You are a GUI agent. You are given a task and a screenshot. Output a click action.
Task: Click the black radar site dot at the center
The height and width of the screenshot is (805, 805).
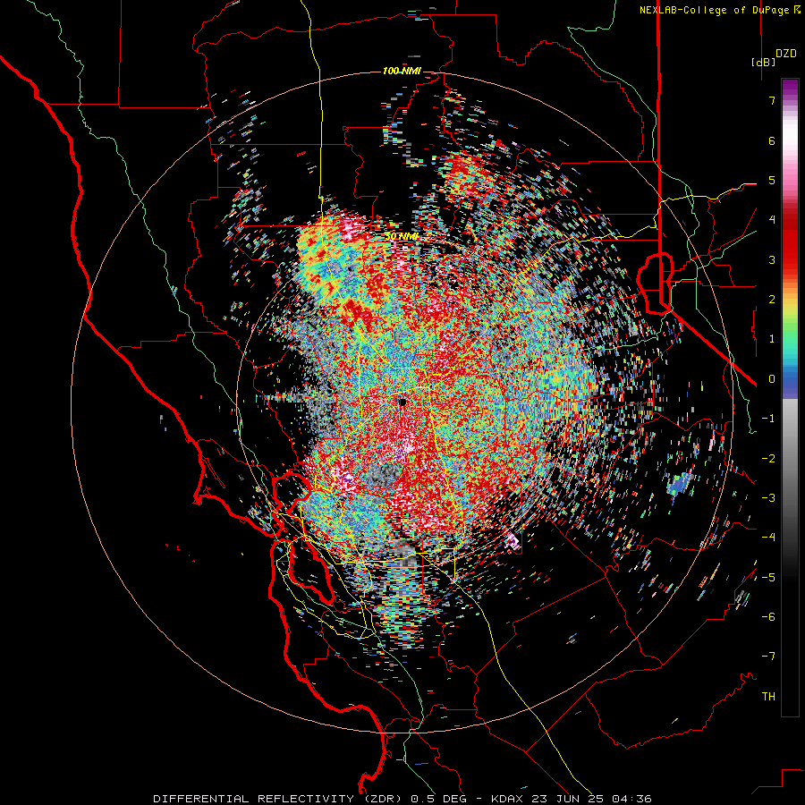403,402
